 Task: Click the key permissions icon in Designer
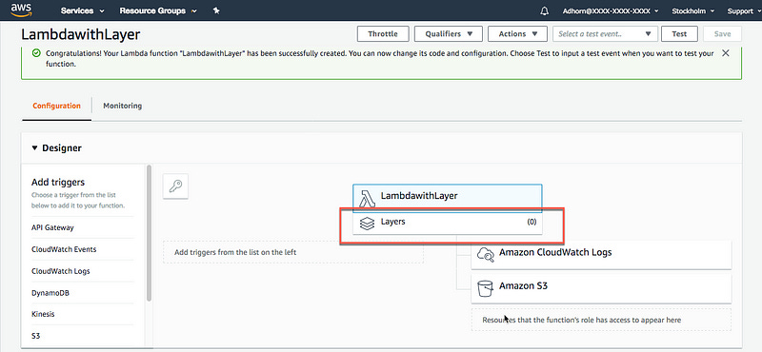[175, 186]
